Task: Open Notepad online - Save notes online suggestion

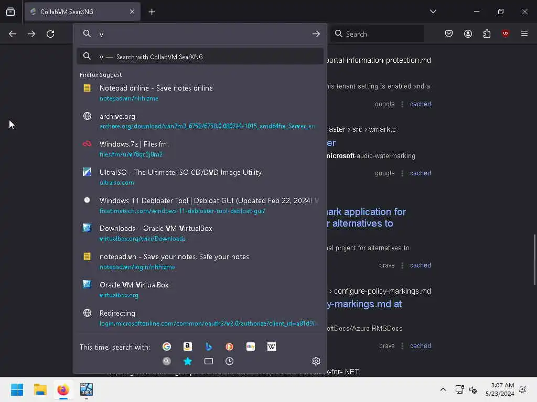Action: (200, 93)
